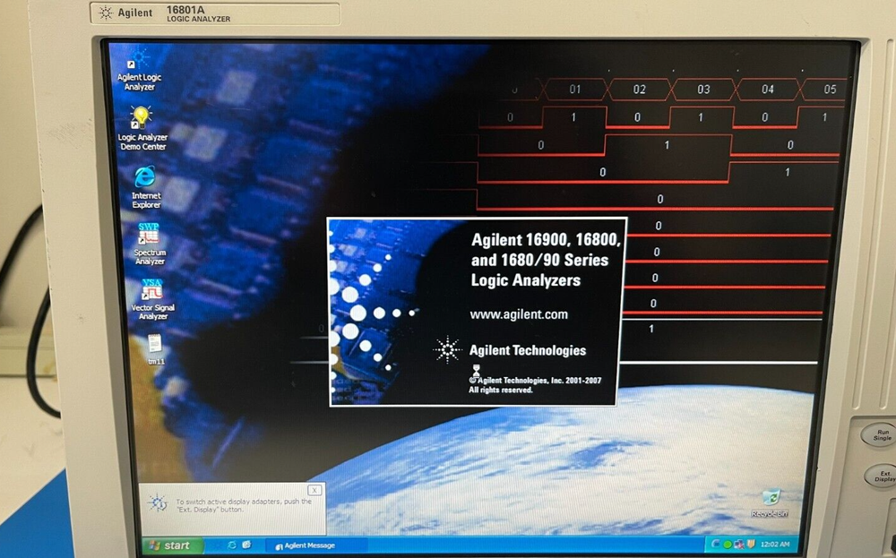The height and width of the screenshot is (558, 896).
Task: Click the 'Agilent Technologies' text on the splash screen
Action: tap(528, 350)
